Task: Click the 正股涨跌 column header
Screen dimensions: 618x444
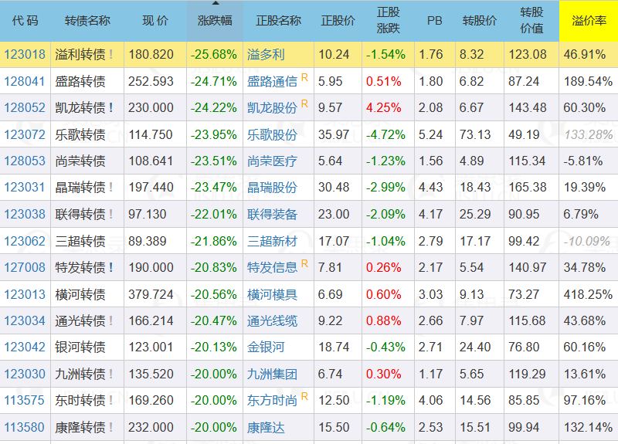Action: 388,21
